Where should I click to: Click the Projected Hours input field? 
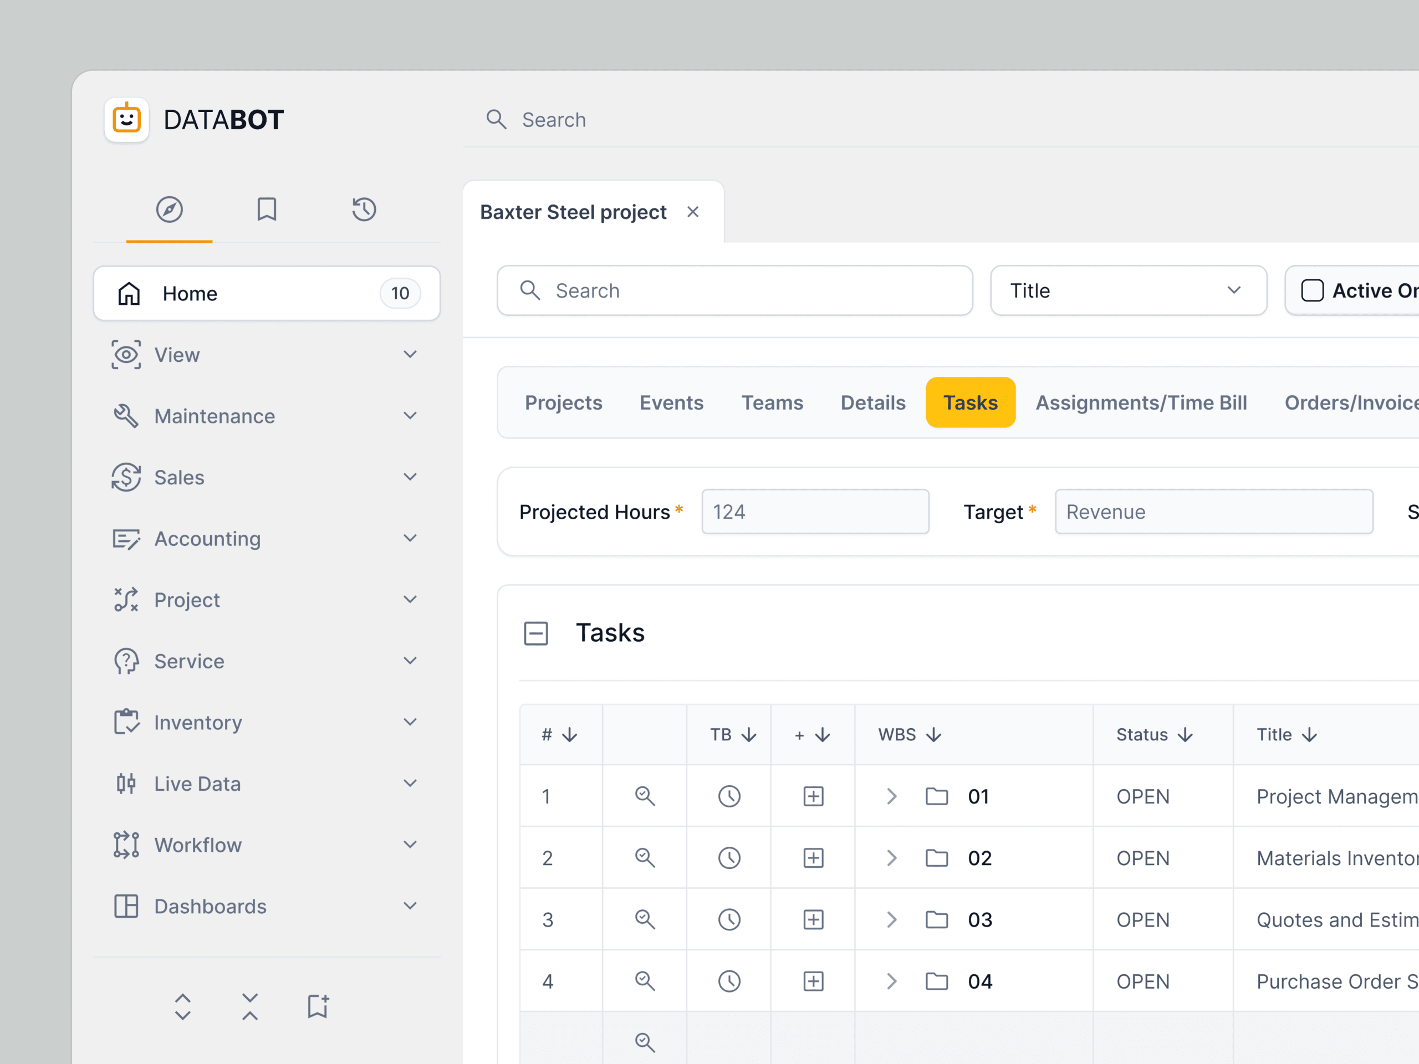[815, 511]
